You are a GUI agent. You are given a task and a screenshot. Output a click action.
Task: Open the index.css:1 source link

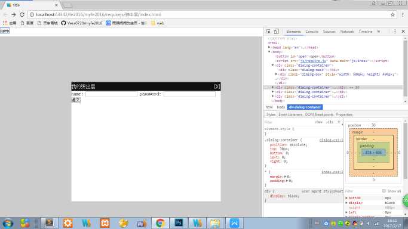[x=332, y=172]
